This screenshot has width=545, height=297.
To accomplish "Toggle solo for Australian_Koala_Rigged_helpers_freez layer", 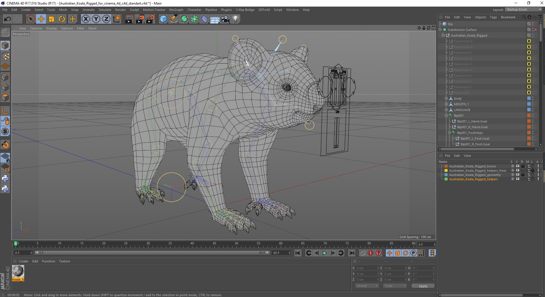I will (x=512, y=171).
